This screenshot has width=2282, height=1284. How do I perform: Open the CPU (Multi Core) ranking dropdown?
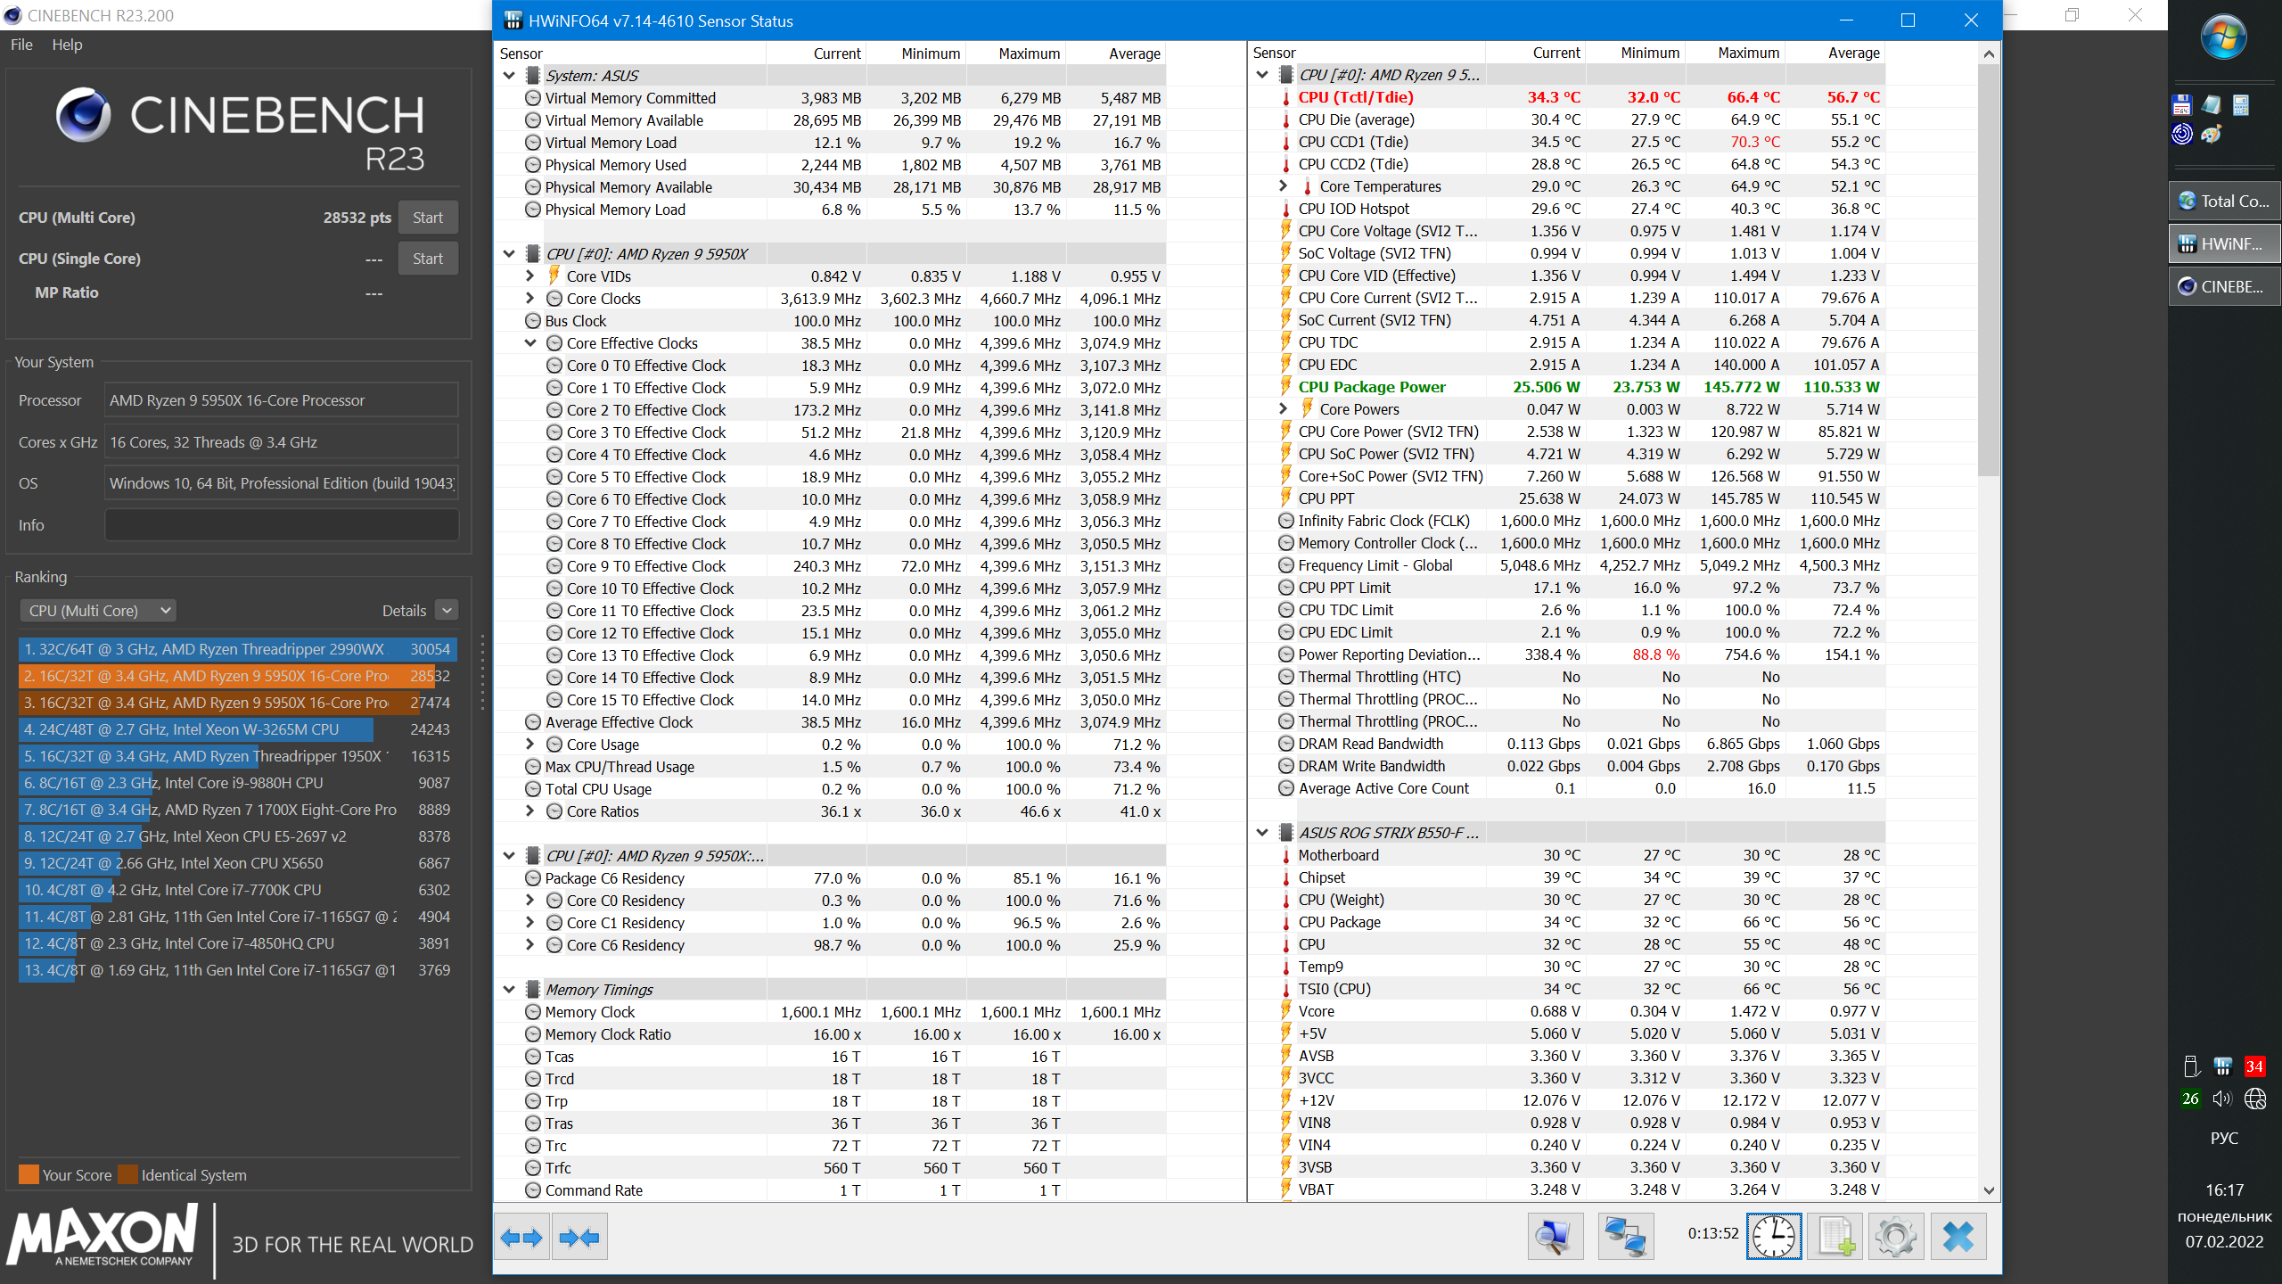pos(98,611)
